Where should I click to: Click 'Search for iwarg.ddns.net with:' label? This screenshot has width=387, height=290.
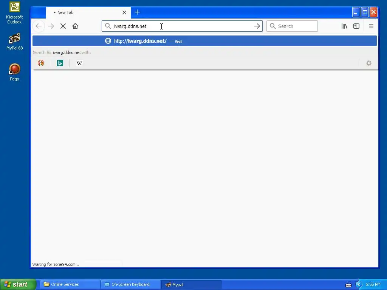click(x=62, y=52)
